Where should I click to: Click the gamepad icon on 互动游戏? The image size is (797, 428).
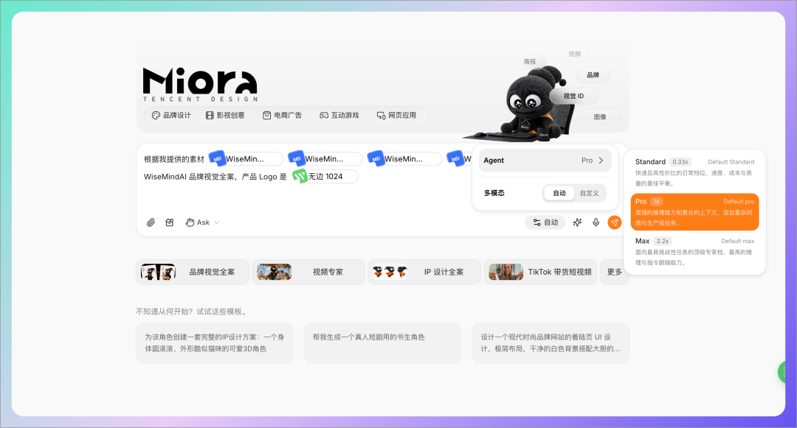324,116
